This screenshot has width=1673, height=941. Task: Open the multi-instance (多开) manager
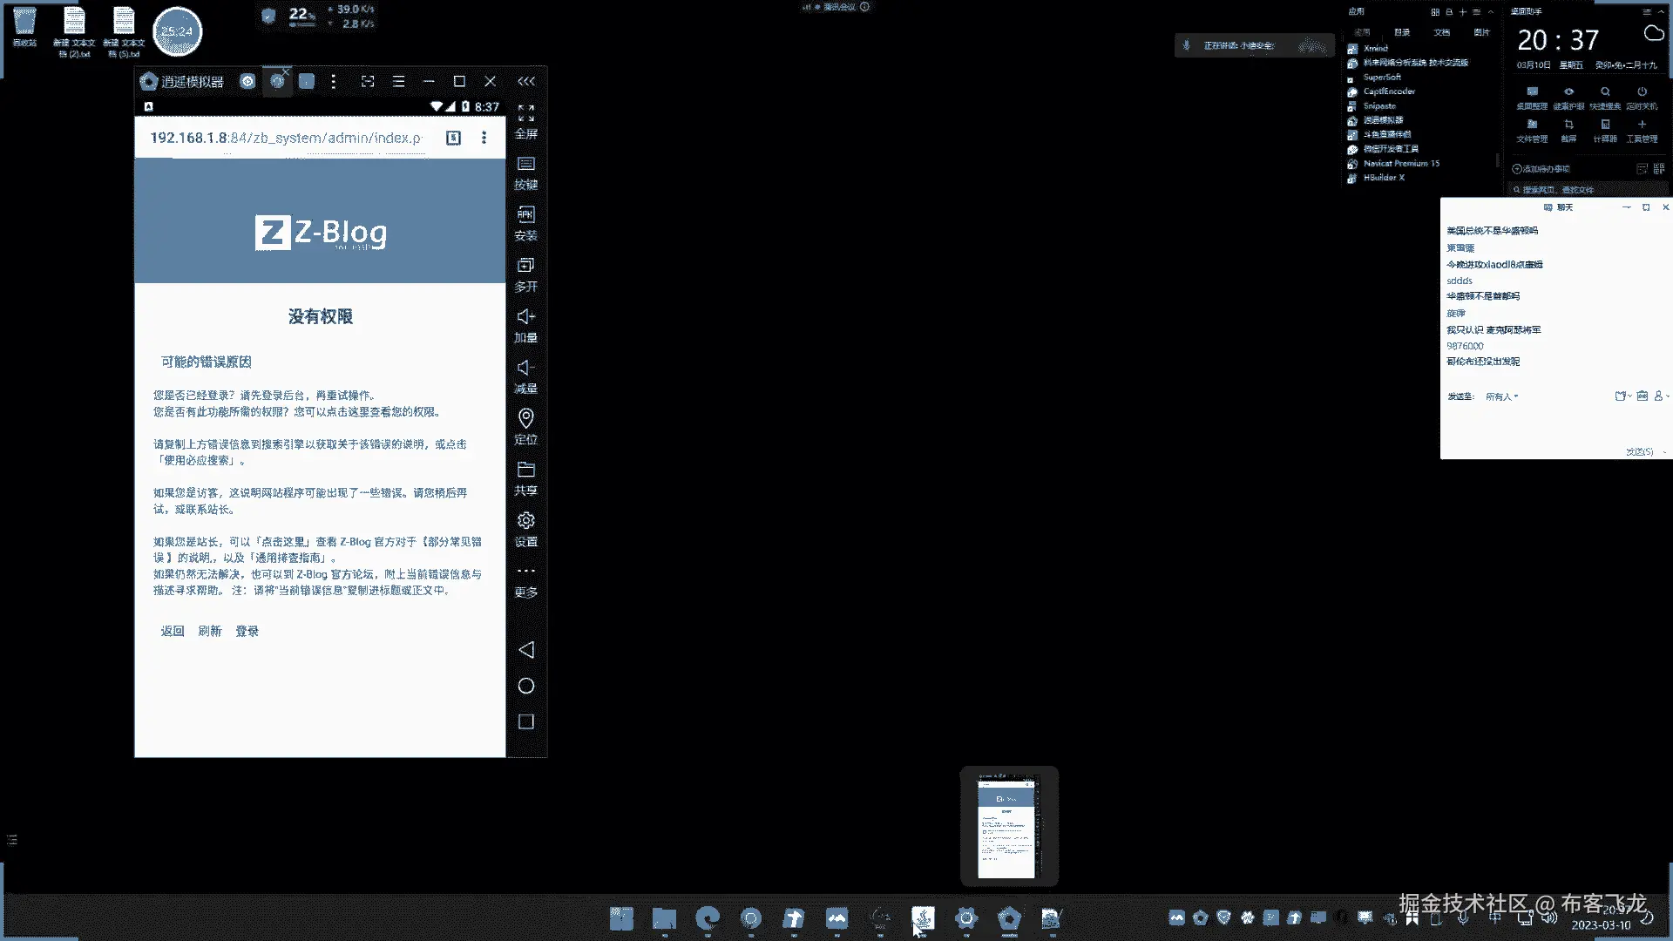pos(525,265)
